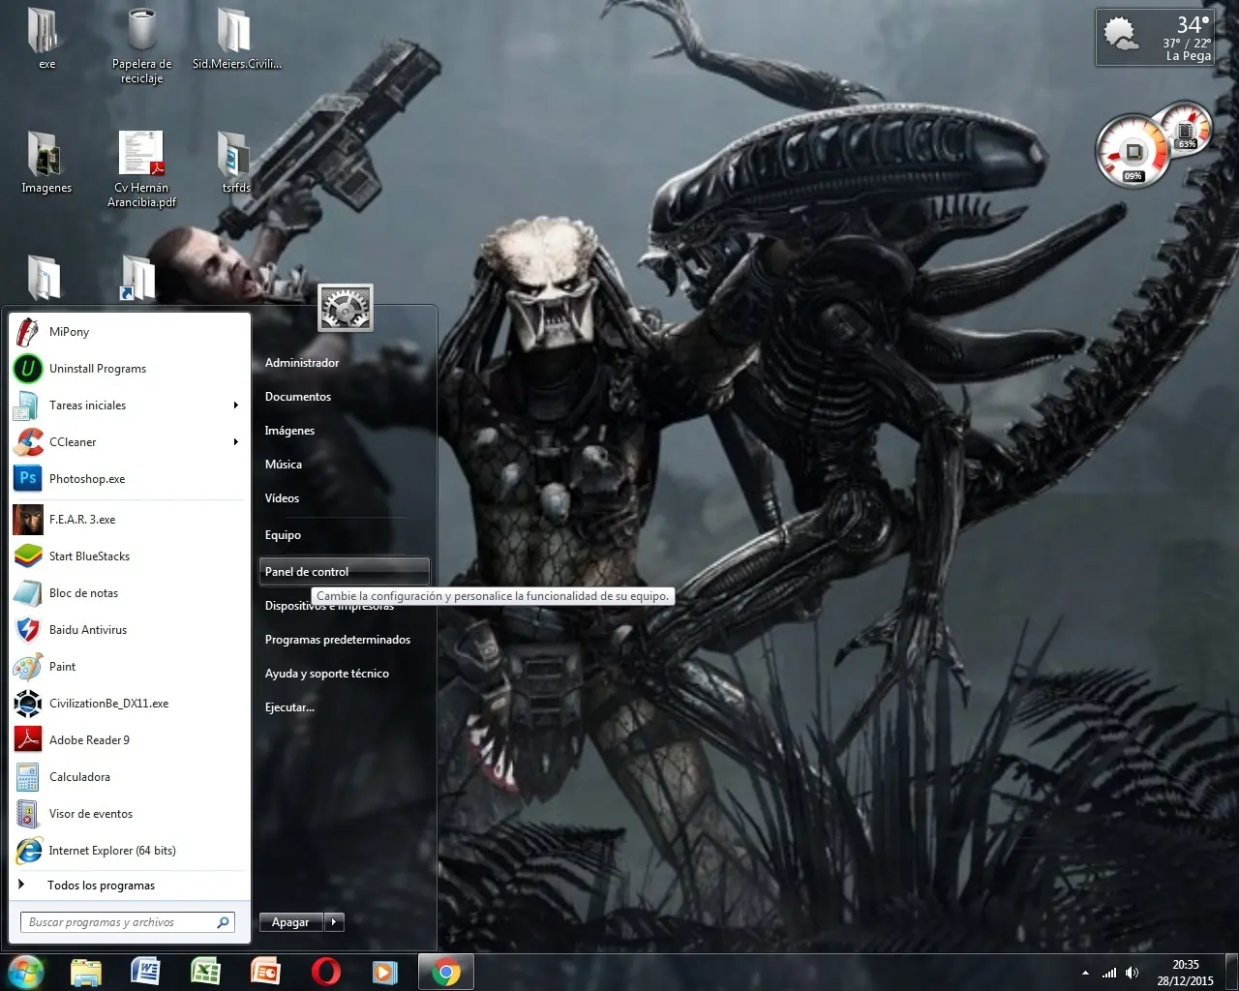This screenshot has height=991, width=1239.
Task: Open Imágenes library link
Action: pos(290,431)
